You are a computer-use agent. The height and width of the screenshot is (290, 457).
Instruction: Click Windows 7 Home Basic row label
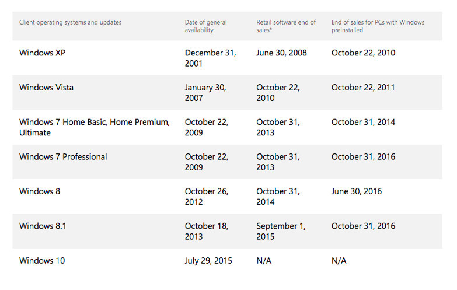[94, 127]
